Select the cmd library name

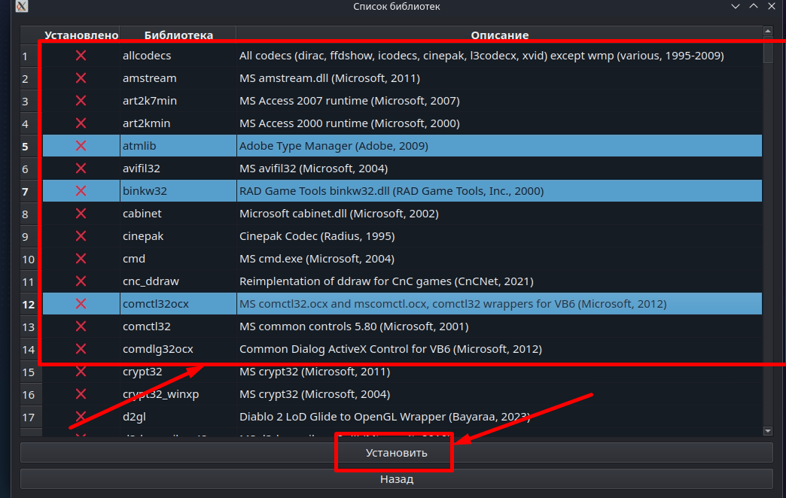click(x=134, y=259)
